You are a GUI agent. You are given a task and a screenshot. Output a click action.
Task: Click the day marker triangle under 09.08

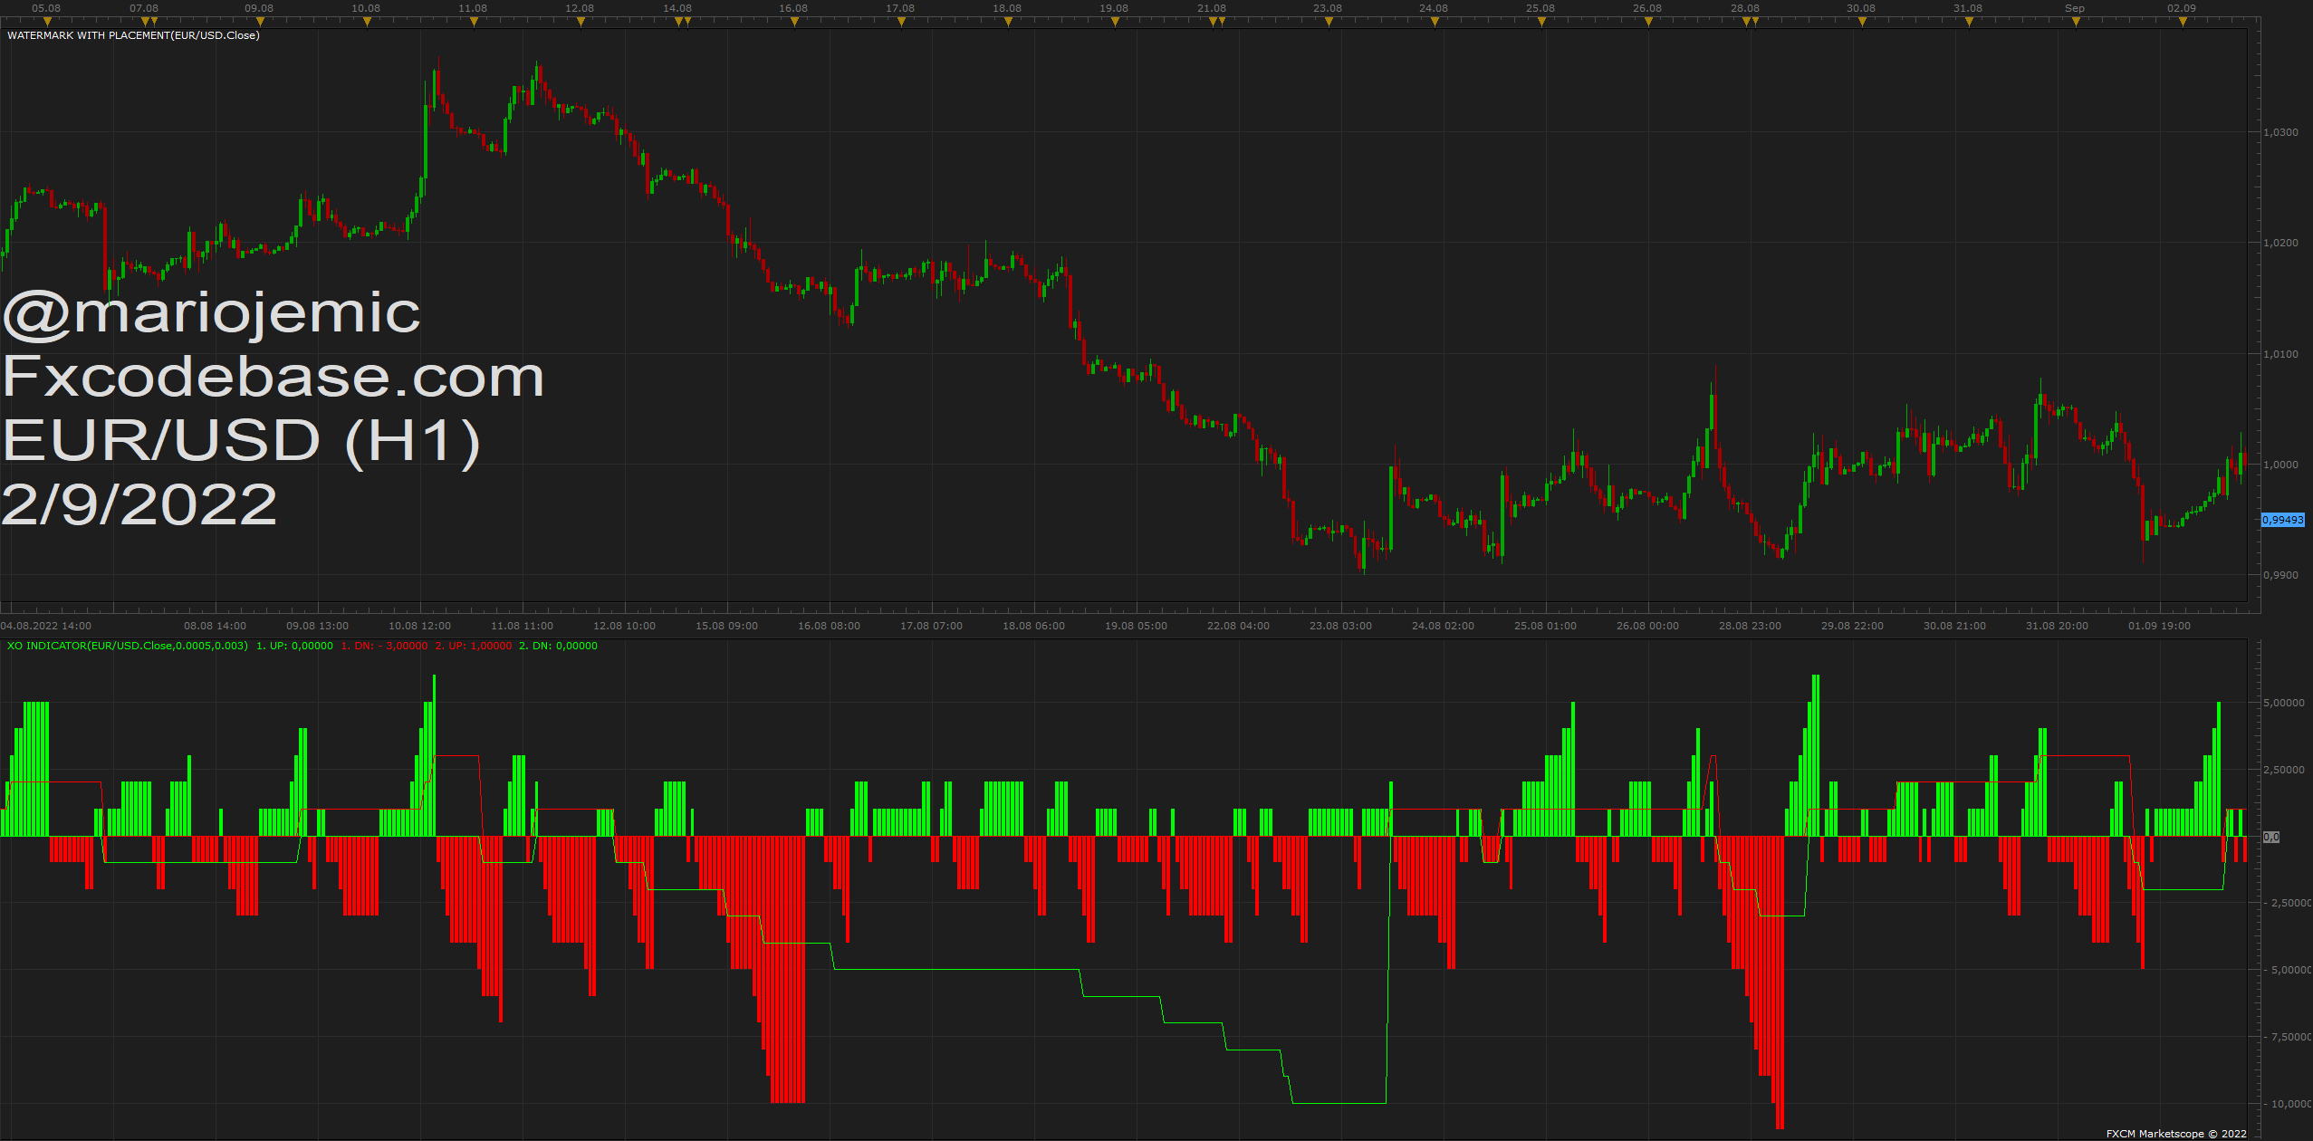click(x=260, y=22)
